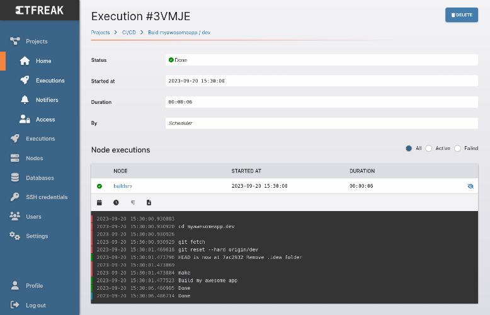Hide buildsrv log with crossed-eye icon
Image resolution: width=490 pixels, height=315 pixels.
tap(470, 186)
